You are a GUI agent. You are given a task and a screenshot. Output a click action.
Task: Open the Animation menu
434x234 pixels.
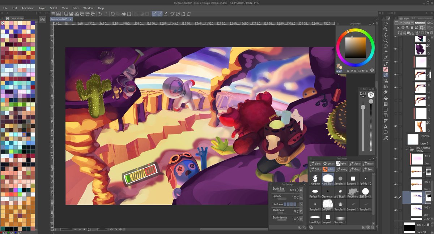[x=28, y=8]
